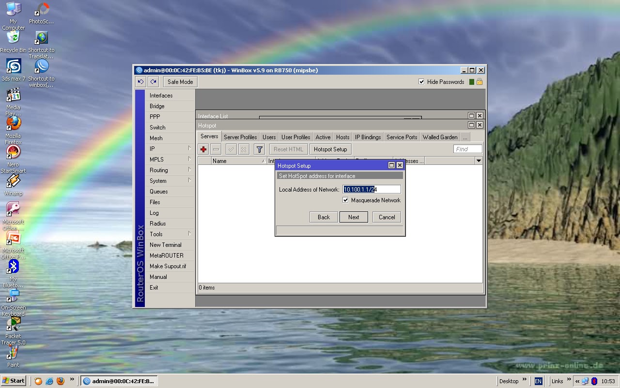Launch Internet Explorer from quick launch bar
620x388 pixels.
click(49, 381)
